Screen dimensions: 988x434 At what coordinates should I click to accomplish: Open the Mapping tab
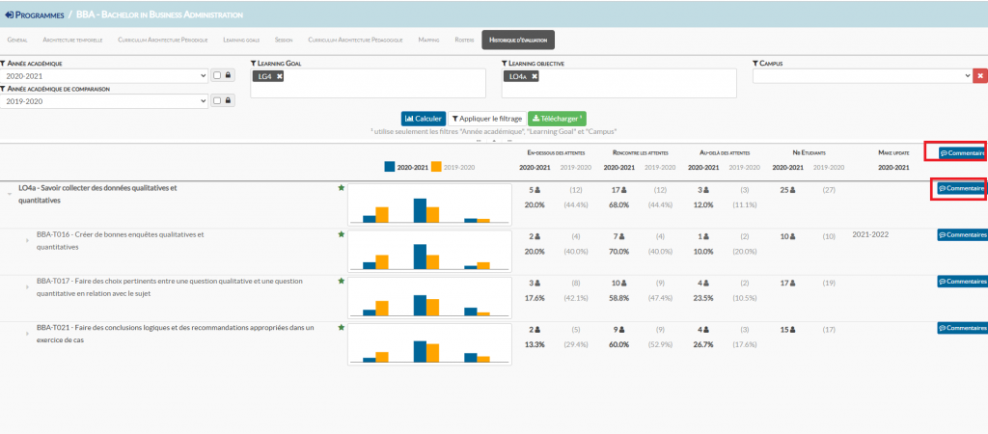429,41
